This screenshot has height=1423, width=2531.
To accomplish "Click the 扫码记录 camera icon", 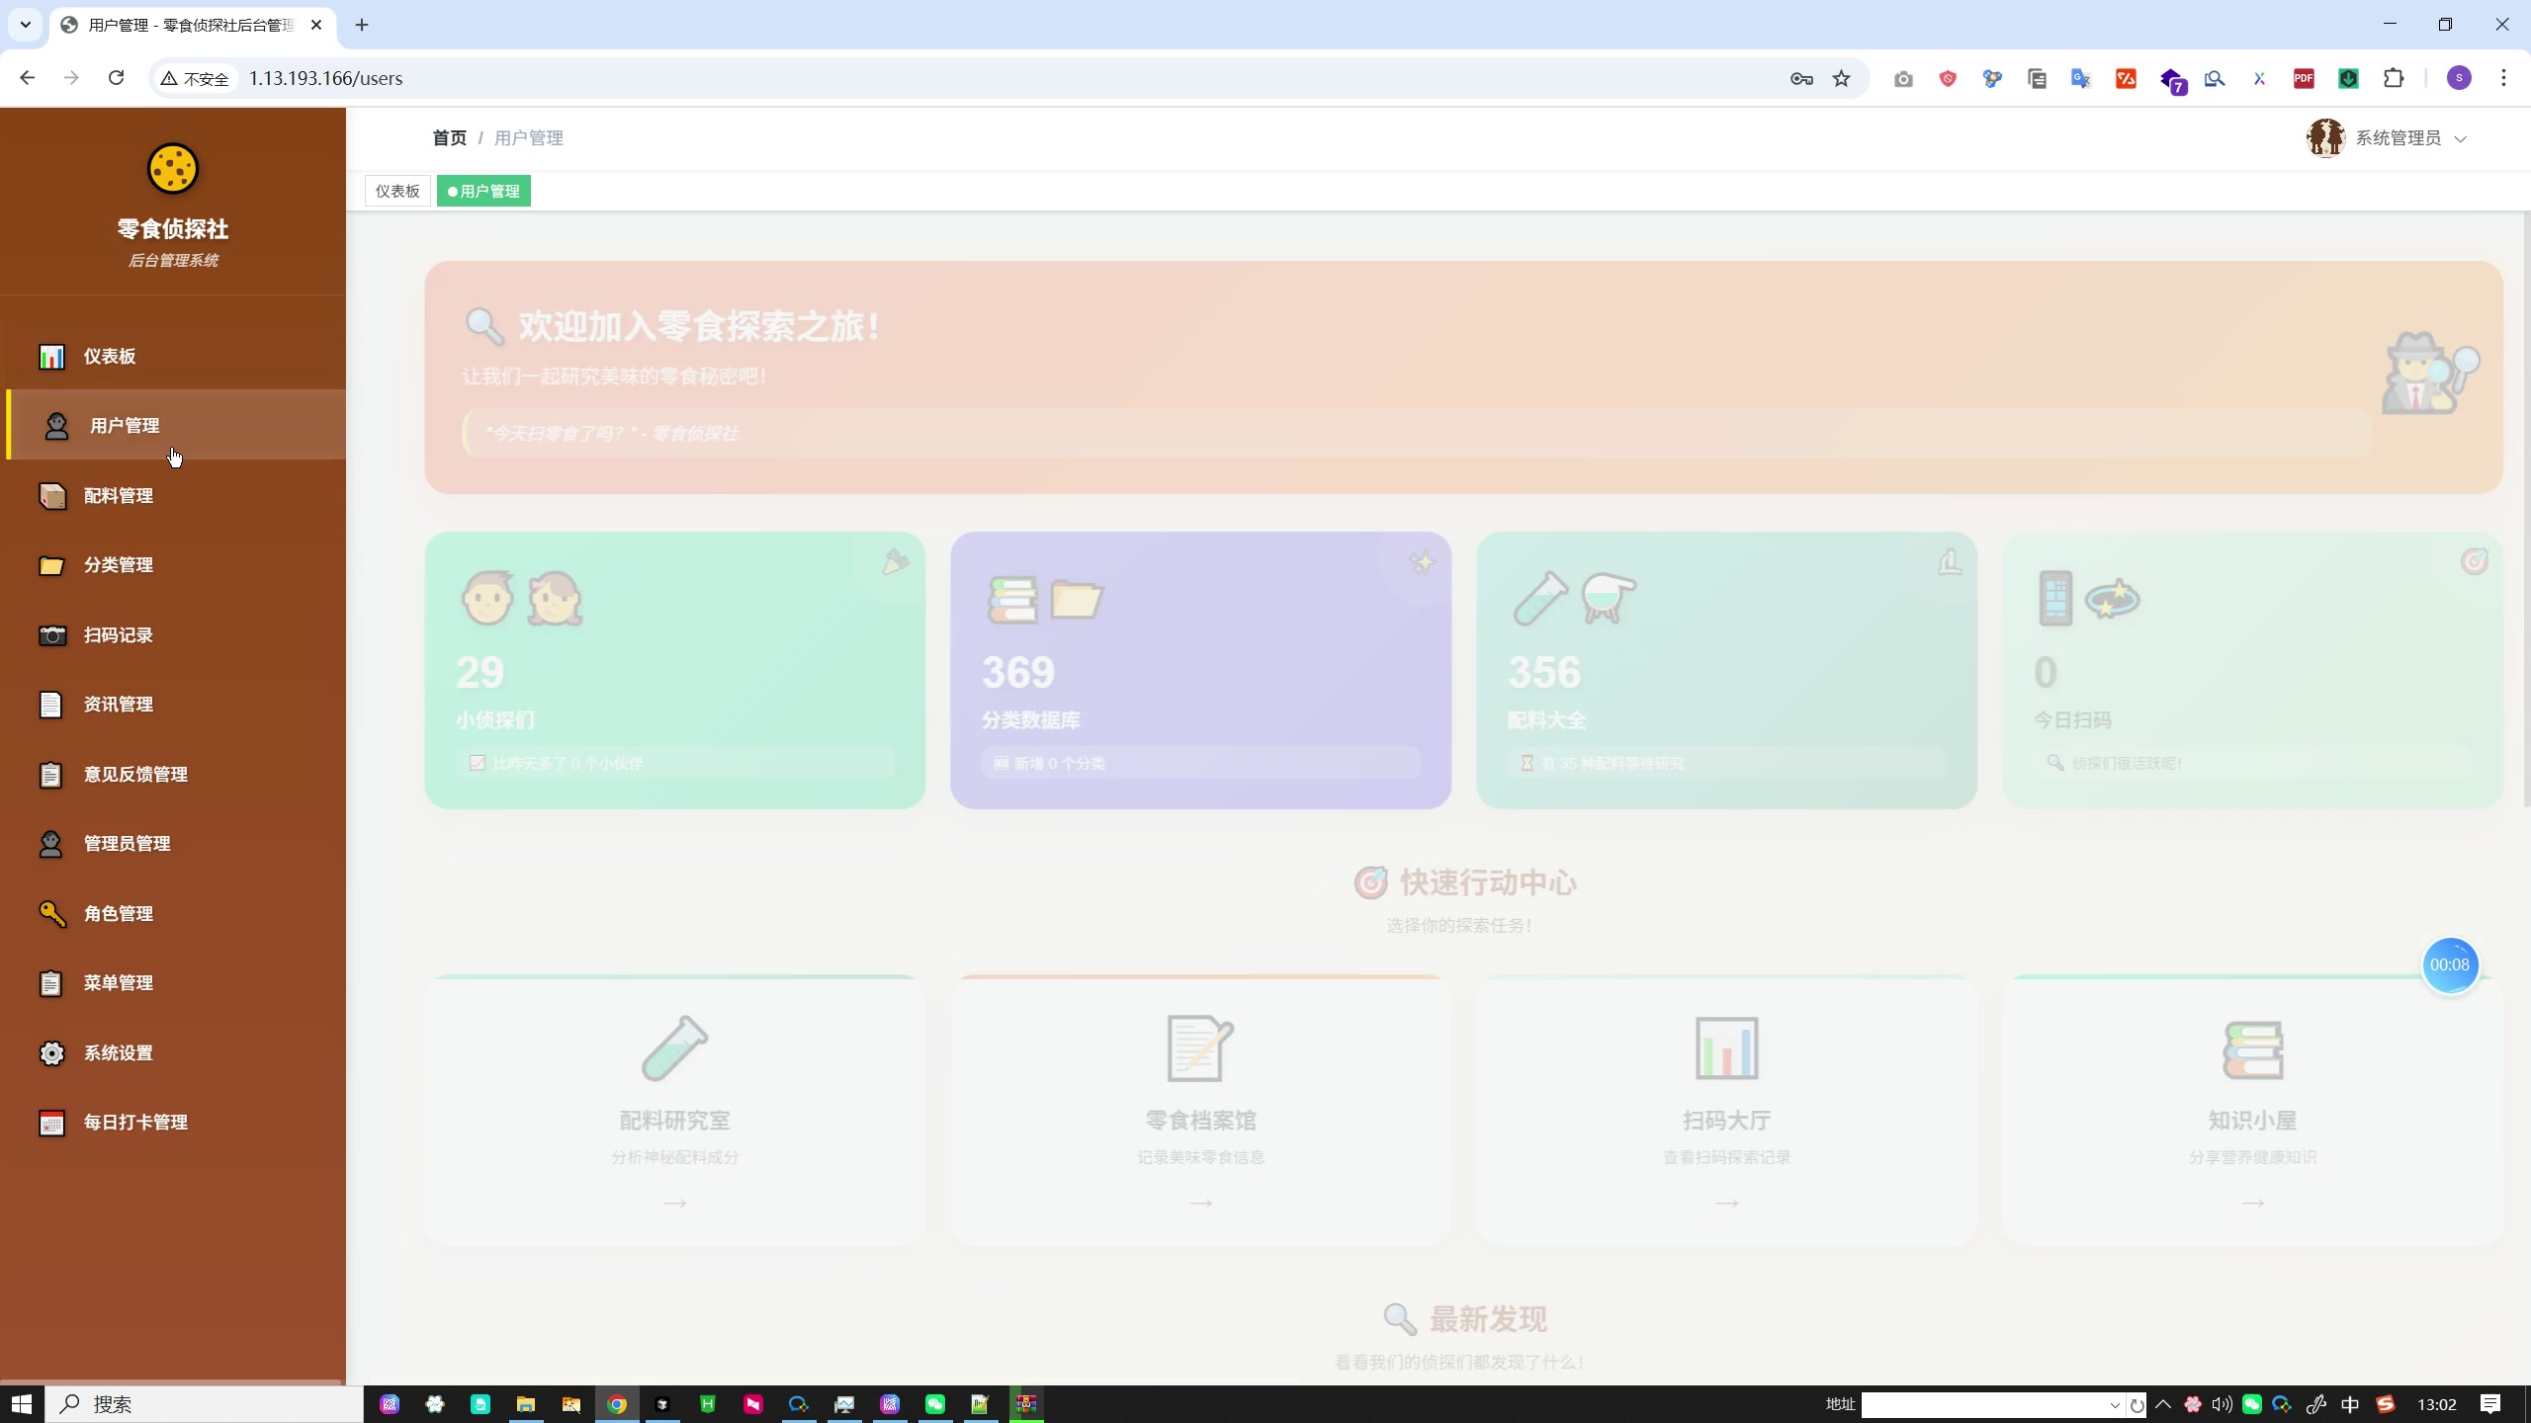I will click(52, 635).
